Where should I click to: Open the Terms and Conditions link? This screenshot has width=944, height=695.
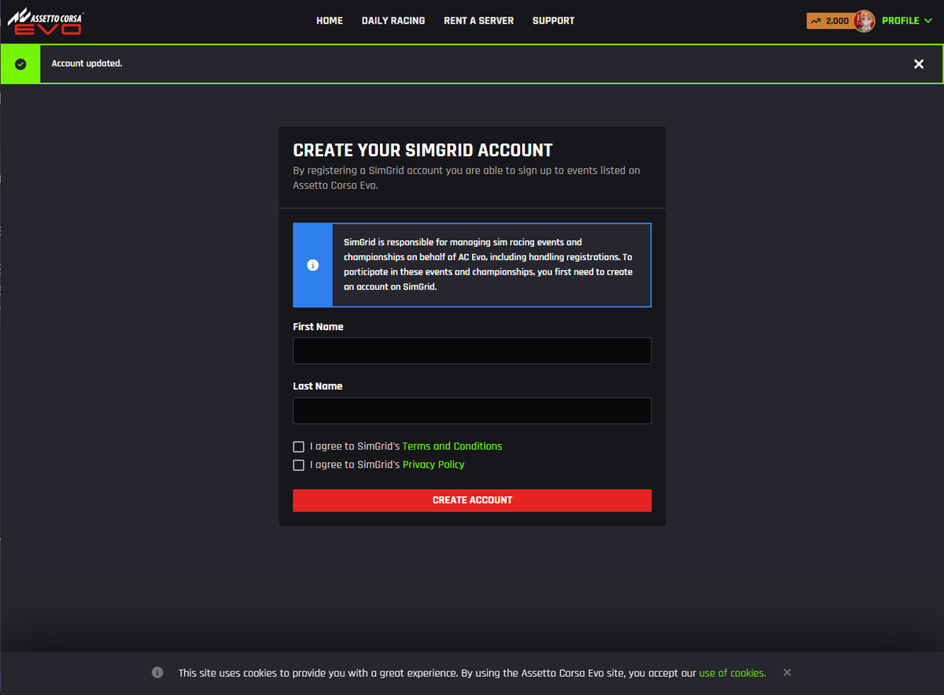[x=452, y=446]
